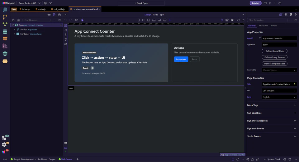
Task: Toggle inline text editing tool
Action: click(66, 30)
